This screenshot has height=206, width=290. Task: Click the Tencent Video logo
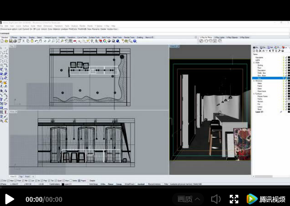coord(266,199)
